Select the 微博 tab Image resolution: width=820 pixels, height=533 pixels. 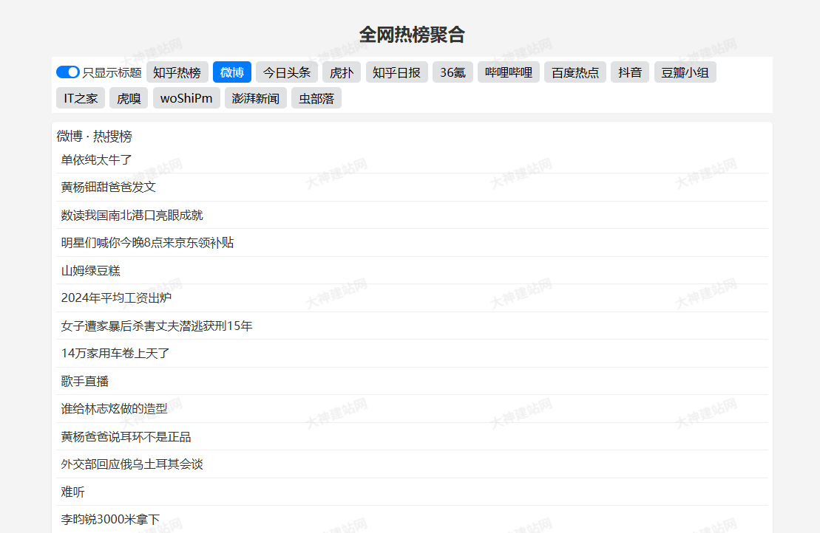tap(232, 72)
